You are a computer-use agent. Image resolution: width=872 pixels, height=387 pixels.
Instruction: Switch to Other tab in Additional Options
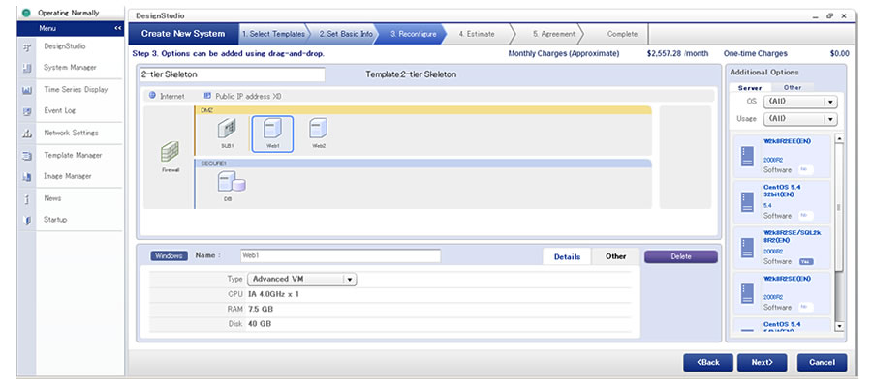(793, 87)
